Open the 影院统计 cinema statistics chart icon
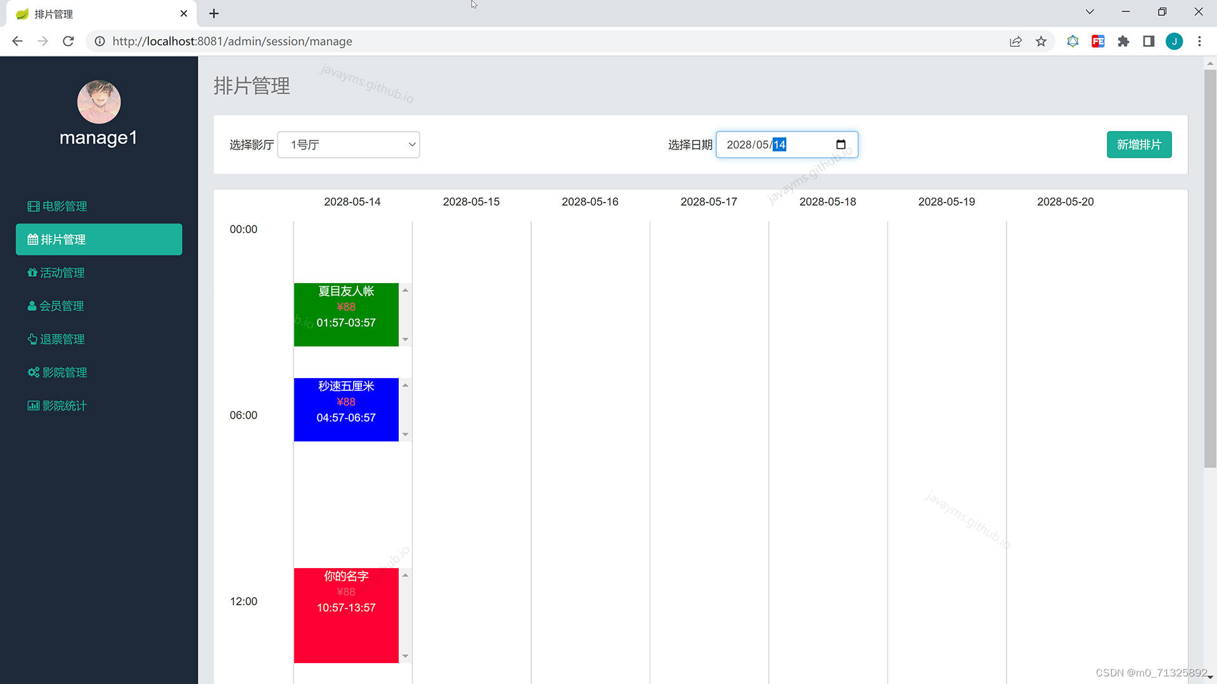This screenshot has width=1217, height=684. click(33, 405)
